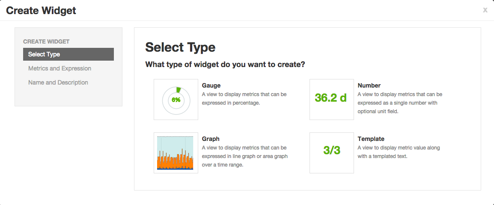Click the widget type question subheading

point(225,64)
